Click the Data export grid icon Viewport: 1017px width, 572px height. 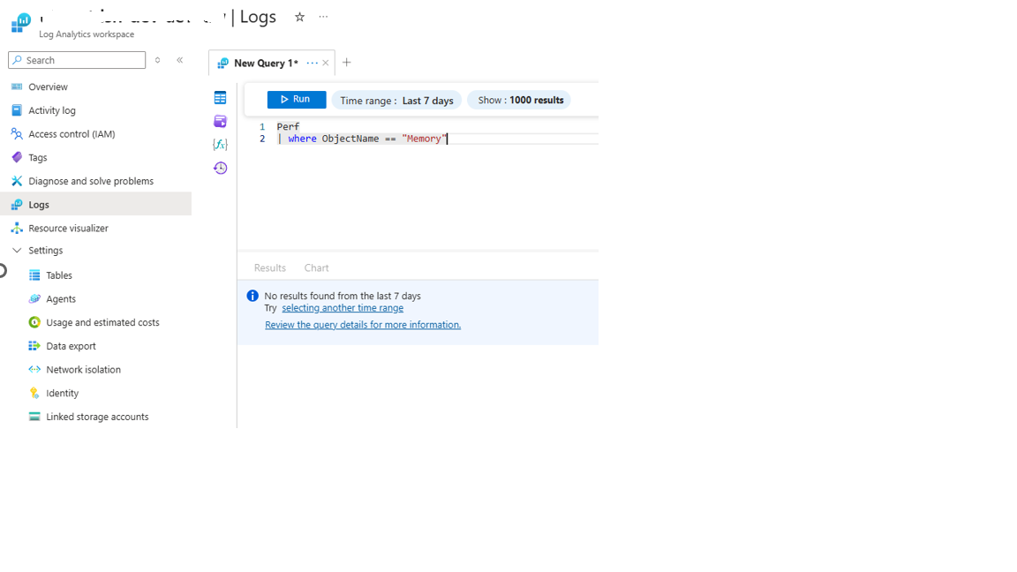34,346
